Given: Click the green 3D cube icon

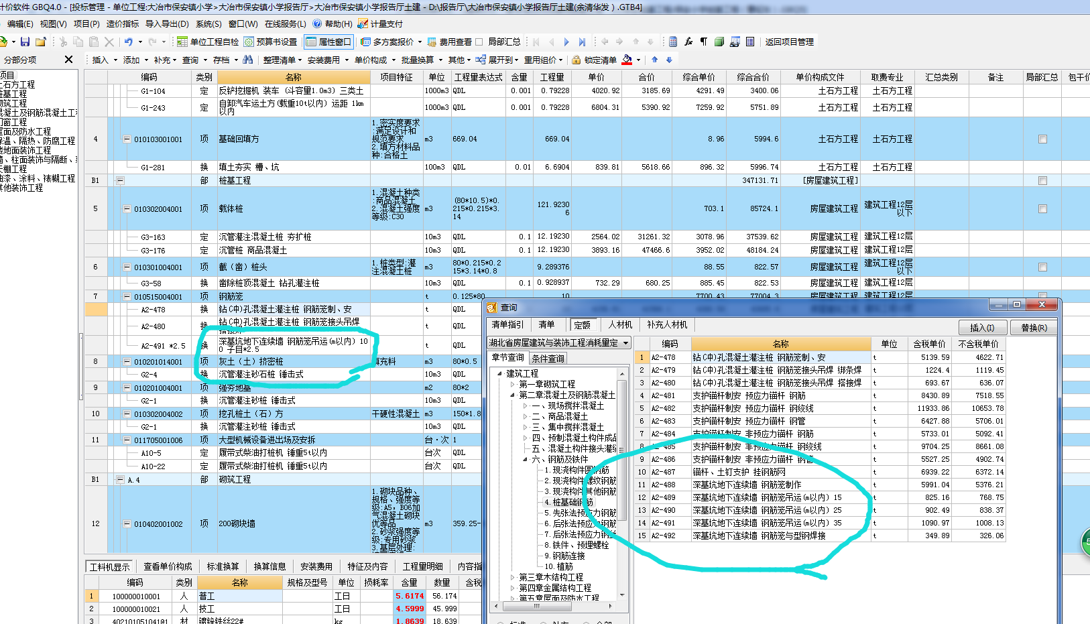Looking at the screenshot, I should (x=719, y=42).
